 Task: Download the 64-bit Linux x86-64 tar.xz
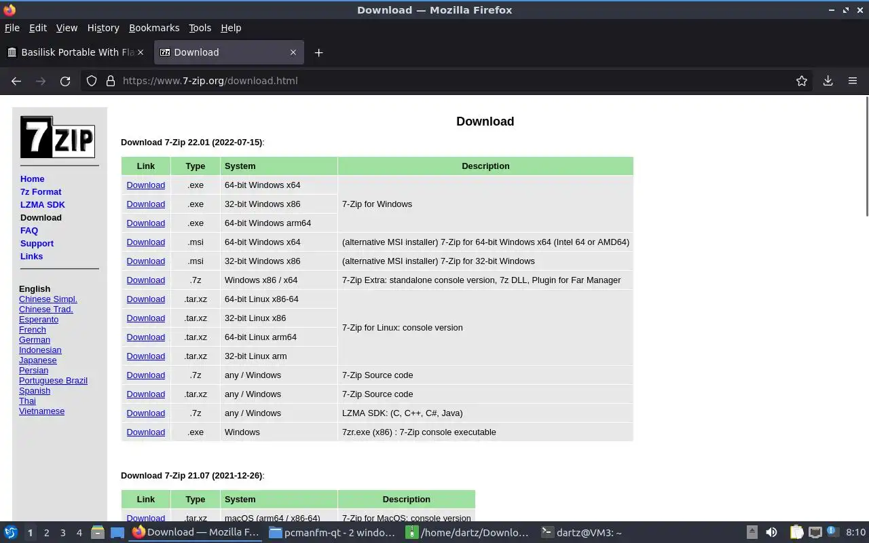point(145,299)
